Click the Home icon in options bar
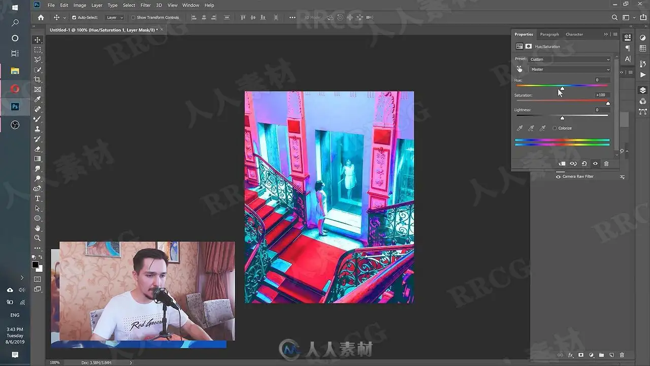650x366 pixels. point(41,17)
